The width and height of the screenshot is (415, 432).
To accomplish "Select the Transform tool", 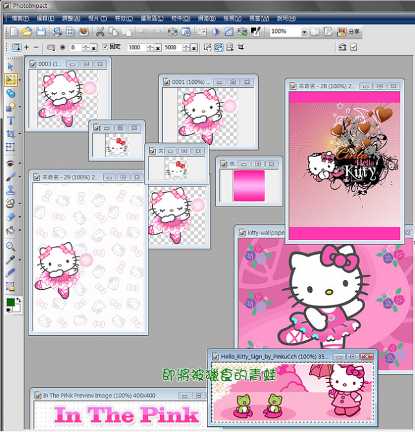I will coord(10,147).
